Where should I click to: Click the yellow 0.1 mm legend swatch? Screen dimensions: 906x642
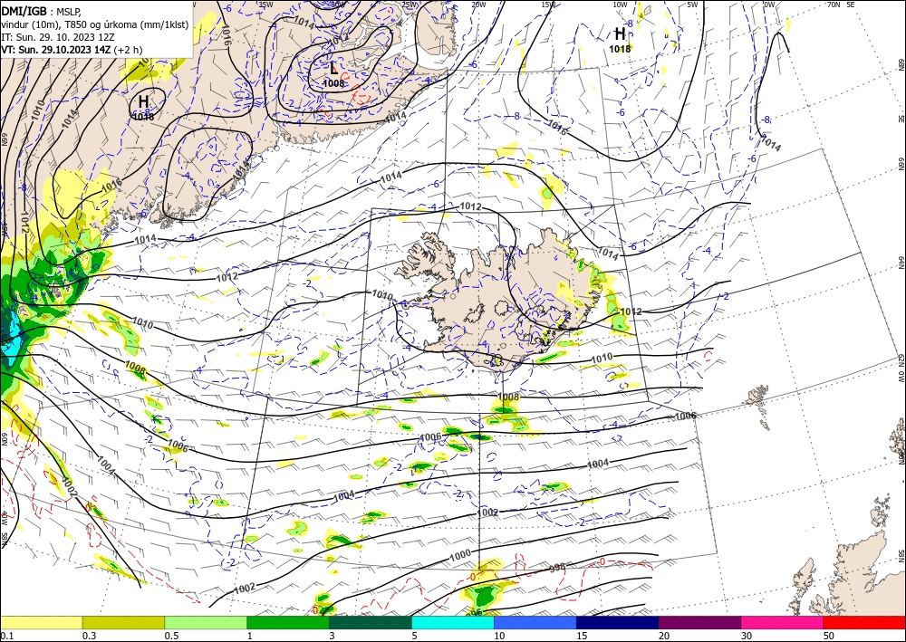(41, 622)
